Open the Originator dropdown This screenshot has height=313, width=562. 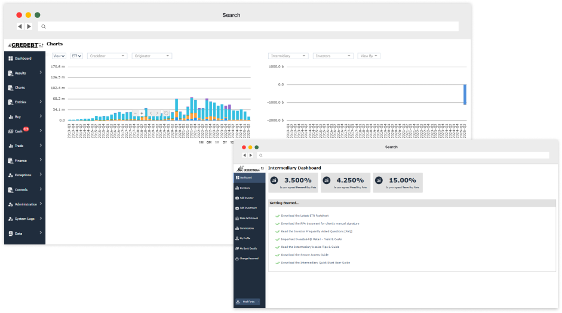152,56
